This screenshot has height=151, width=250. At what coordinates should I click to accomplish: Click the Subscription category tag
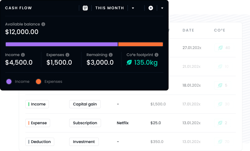[85, 123]
